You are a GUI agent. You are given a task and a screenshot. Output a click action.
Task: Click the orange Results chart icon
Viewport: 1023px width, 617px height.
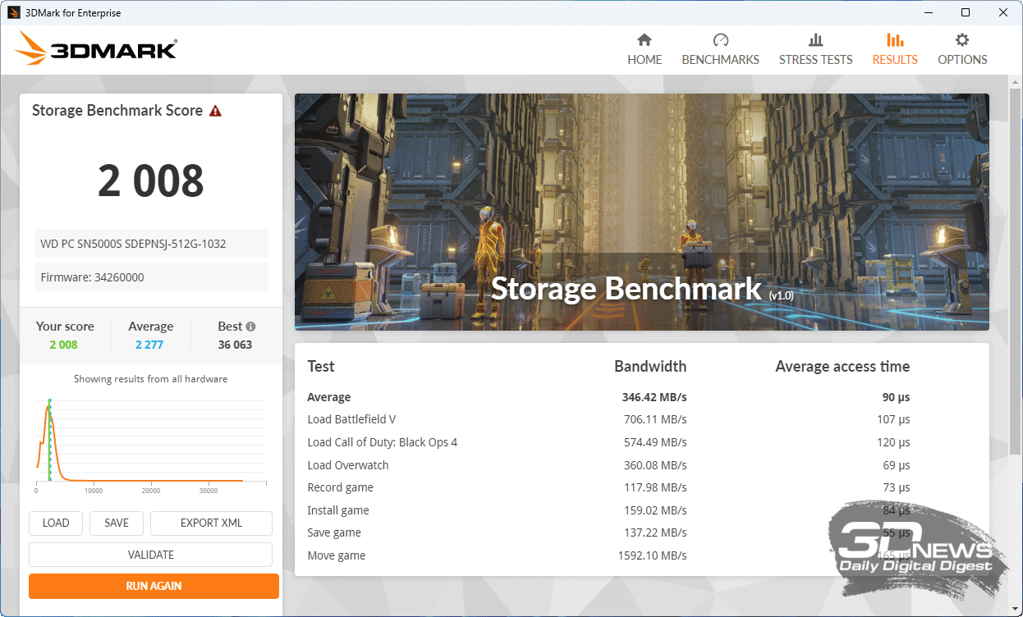[895, 40]
